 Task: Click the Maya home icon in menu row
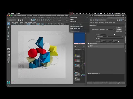pos(8,18)
